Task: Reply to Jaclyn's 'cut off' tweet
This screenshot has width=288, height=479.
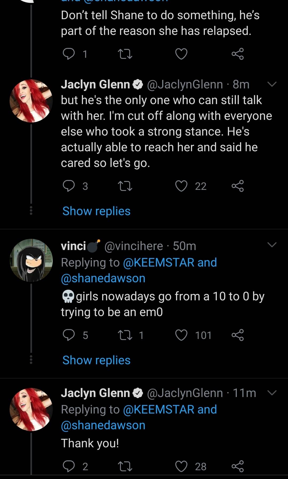Action: coord(69,186)
